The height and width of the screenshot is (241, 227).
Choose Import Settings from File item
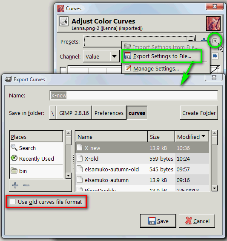166,47
